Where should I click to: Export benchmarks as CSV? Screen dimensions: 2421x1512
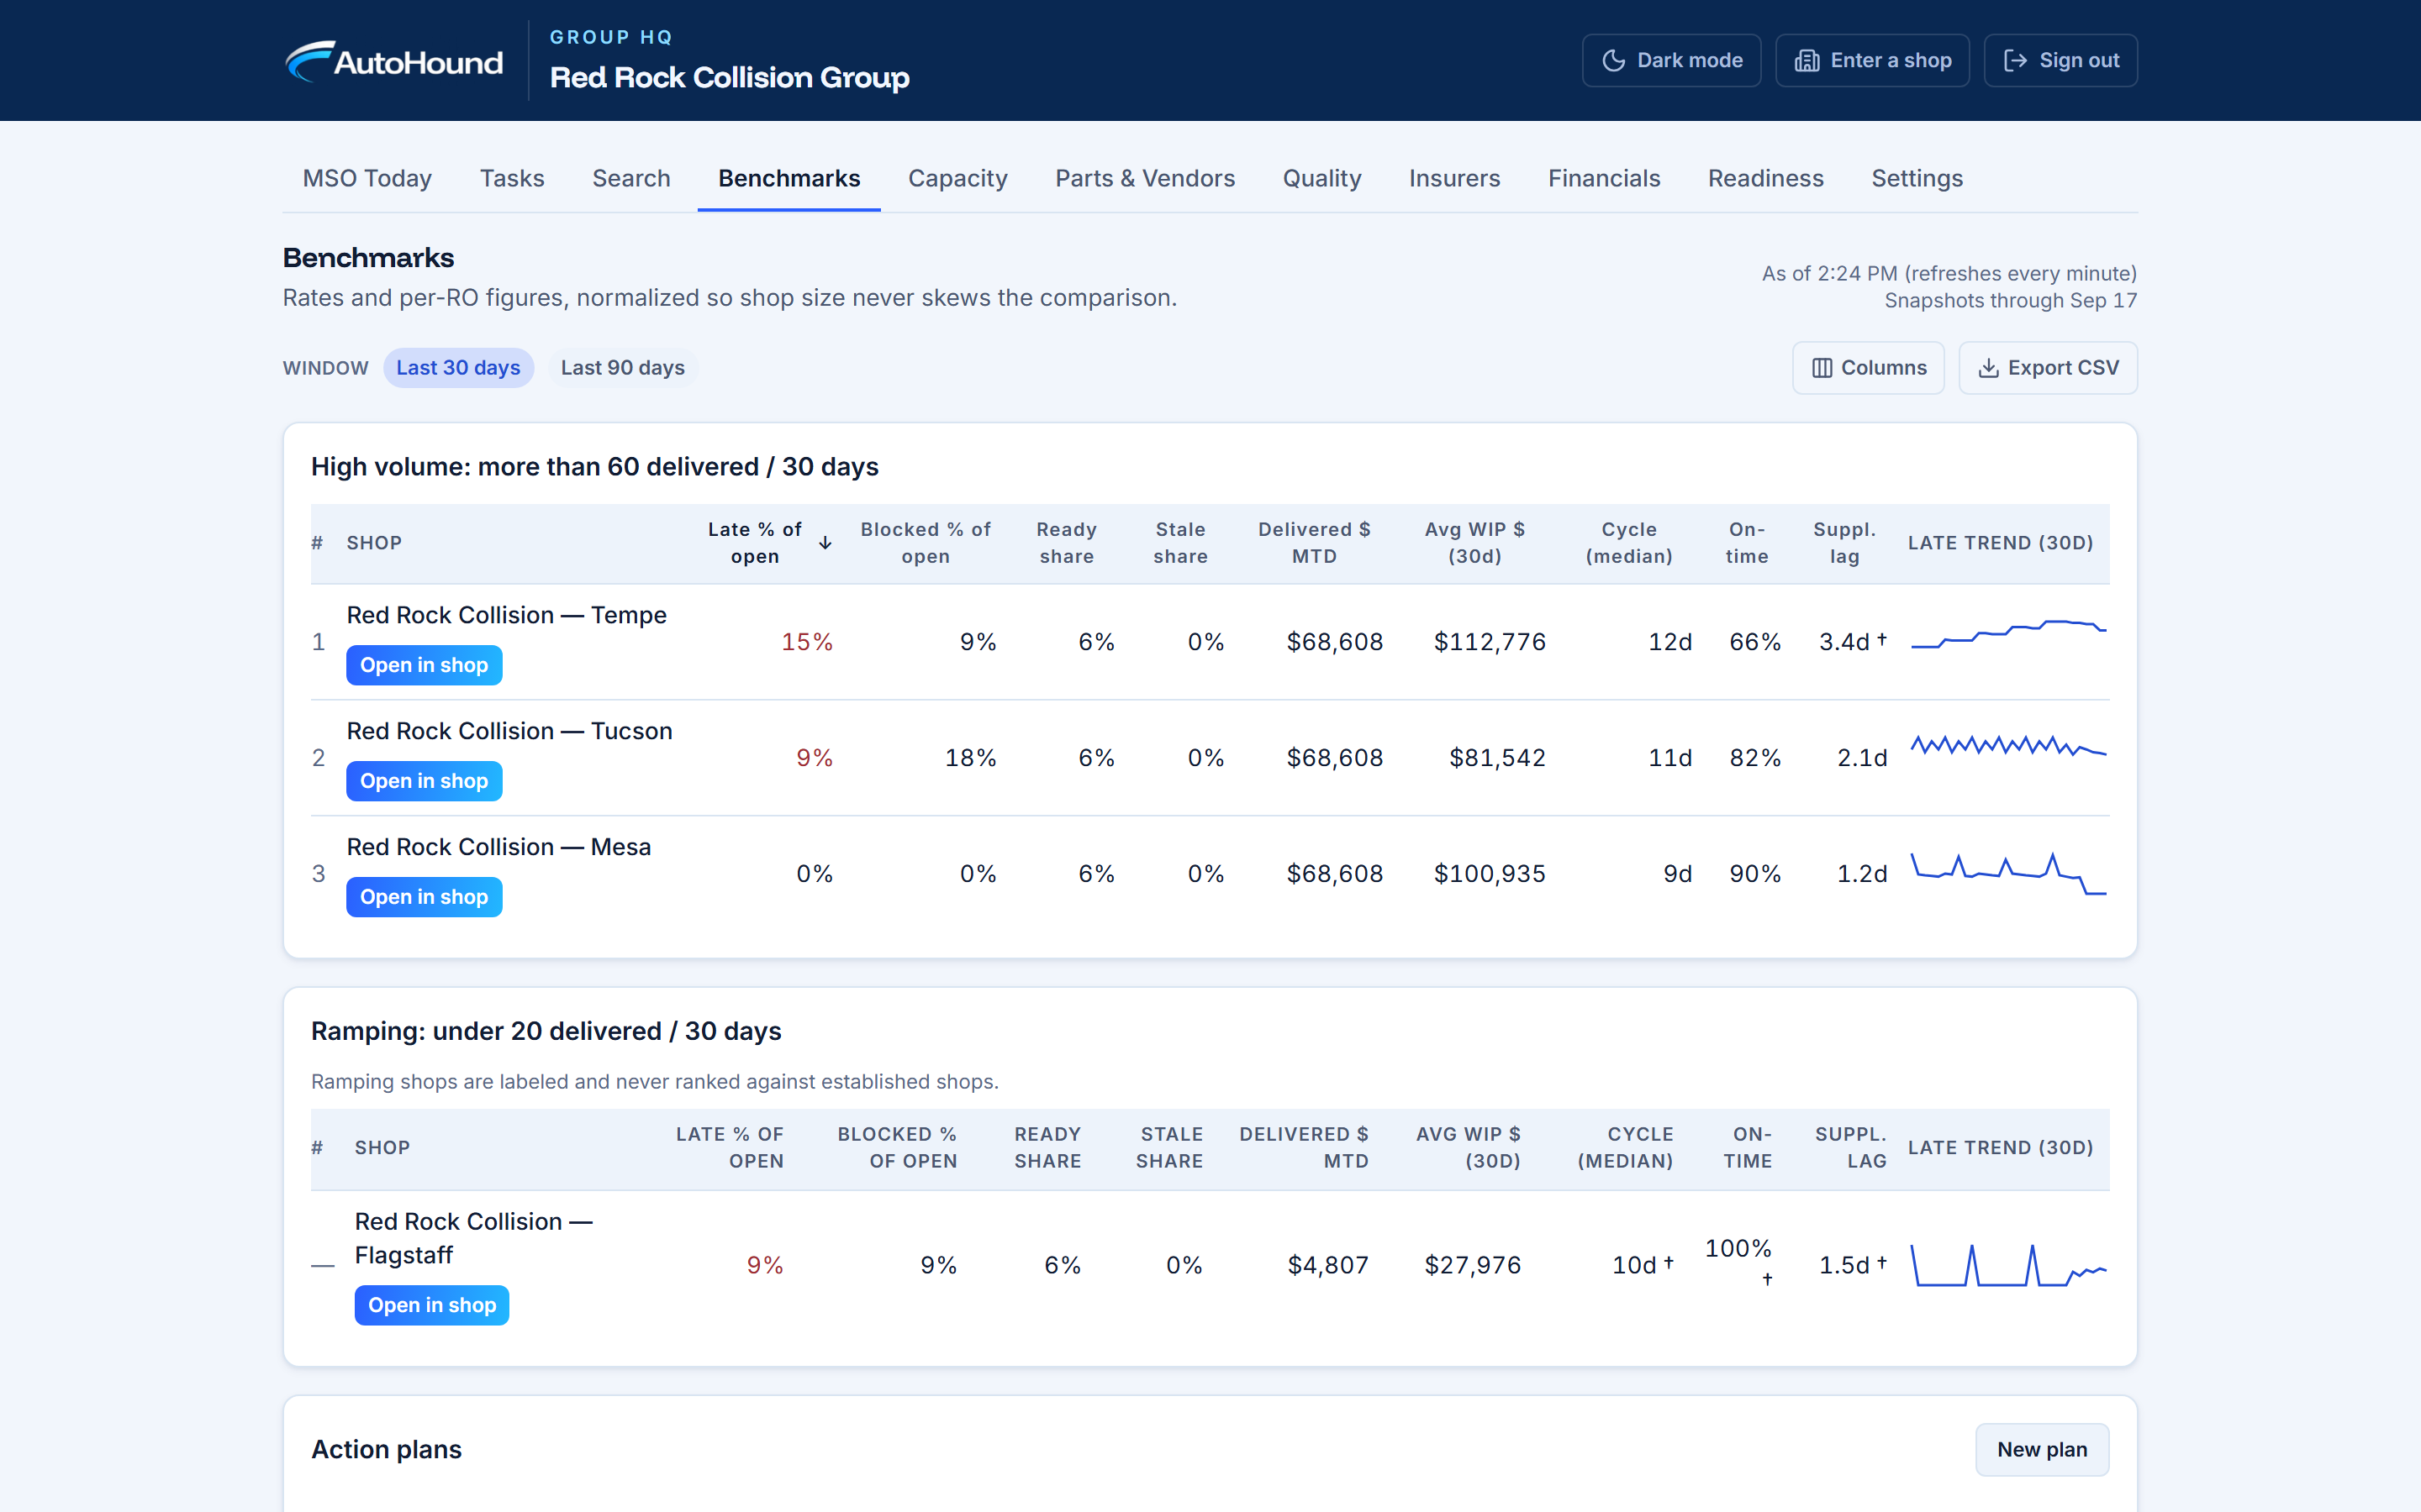click(x=2047, y=368)
